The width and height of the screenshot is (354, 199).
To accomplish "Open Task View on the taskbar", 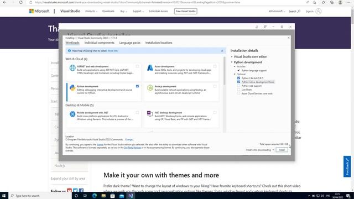I will pyautogui.click(x=85, y=196).
